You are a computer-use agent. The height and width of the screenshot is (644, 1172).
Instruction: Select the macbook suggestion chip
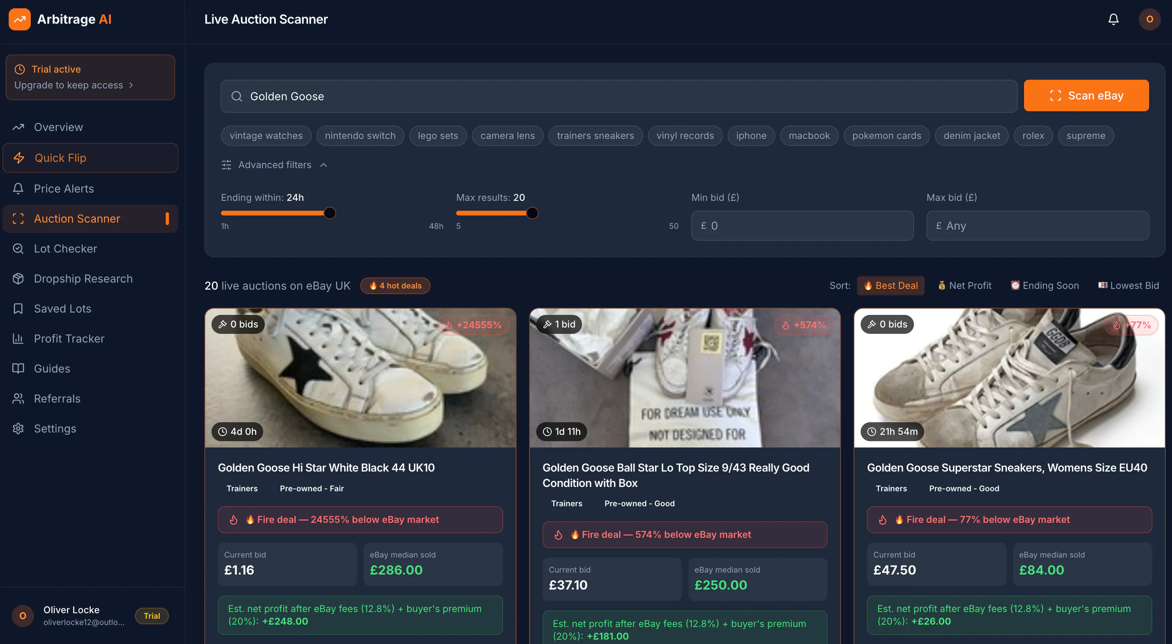click(809, 136)
